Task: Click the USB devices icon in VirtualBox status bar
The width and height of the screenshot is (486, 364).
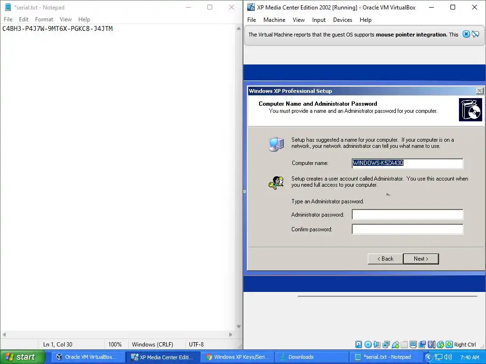Action: click(395, 344)
